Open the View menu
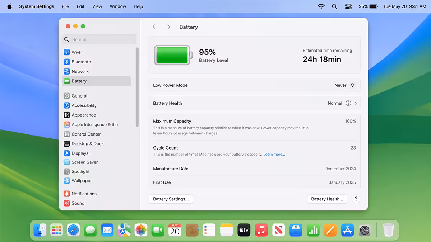Screen dimensions: 431x242 pos(97,6)
